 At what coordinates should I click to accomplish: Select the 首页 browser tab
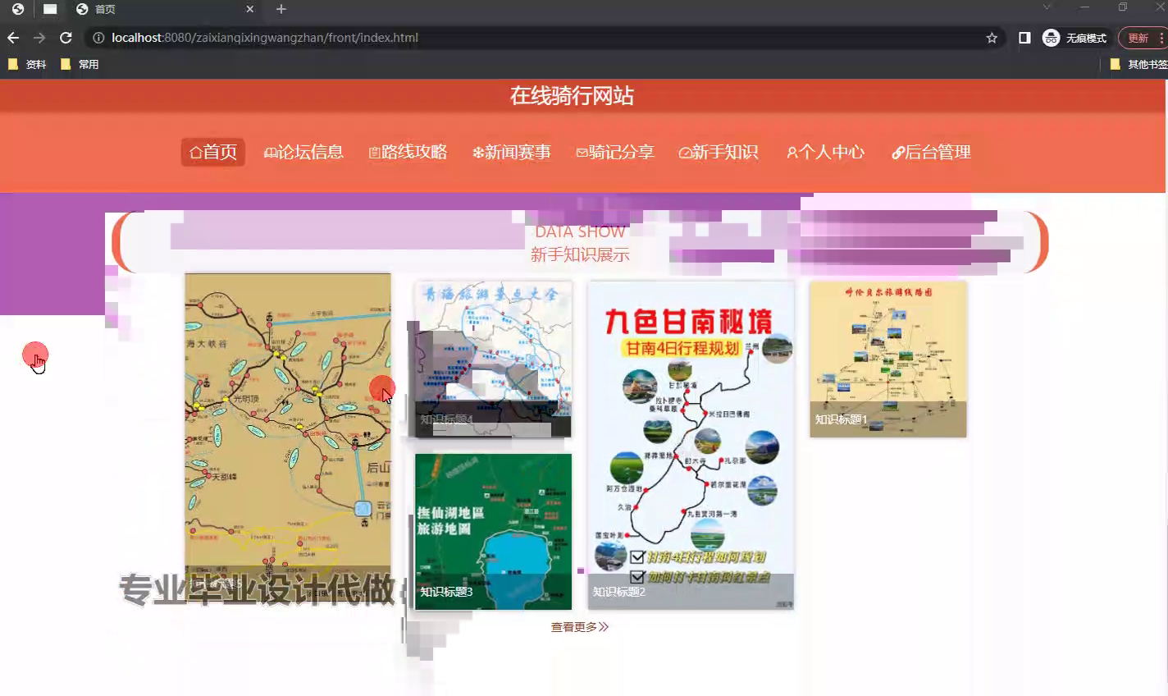(164, 9)
